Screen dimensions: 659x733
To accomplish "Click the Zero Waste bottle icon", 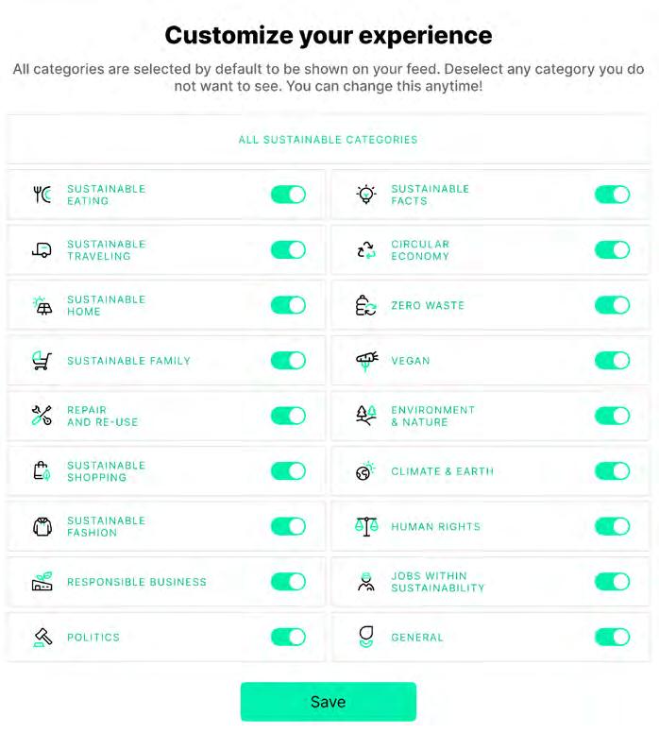I will (365, 305).
